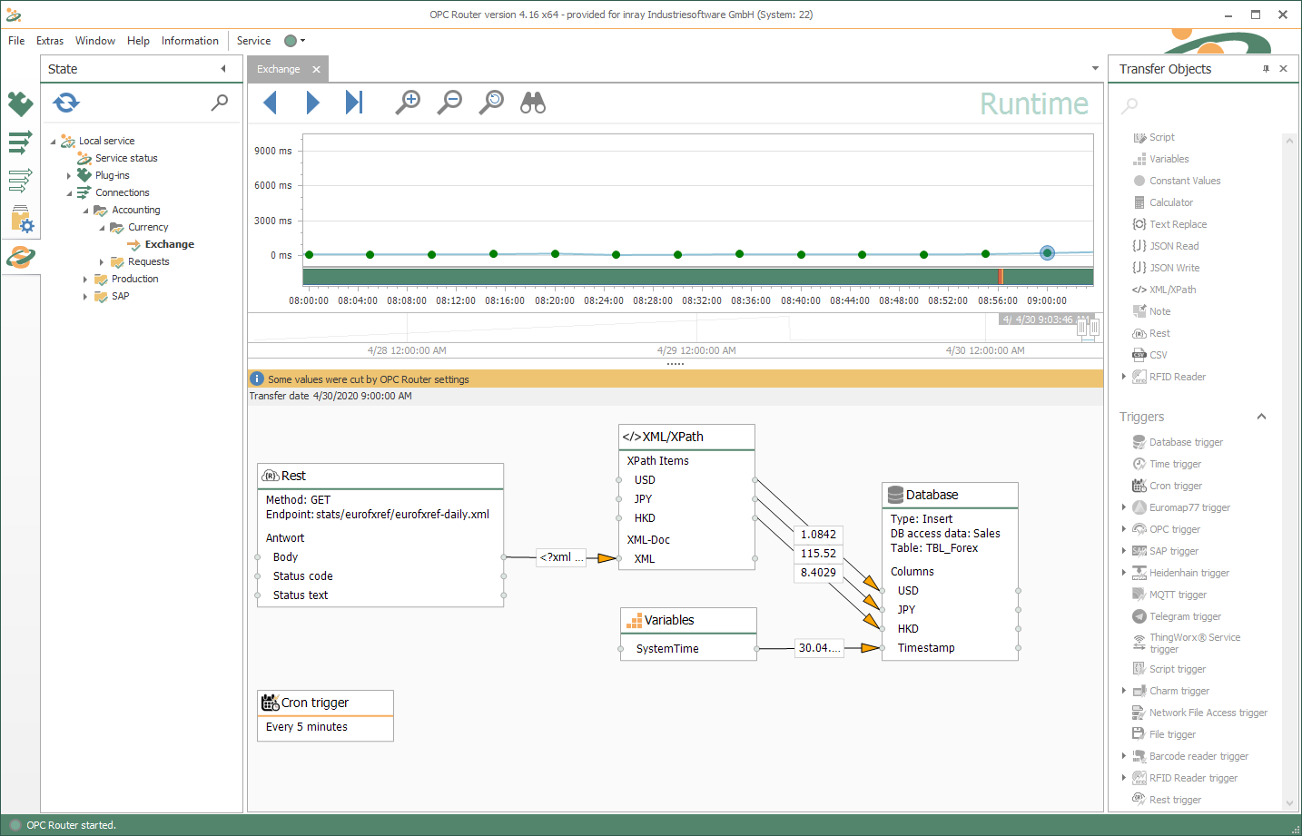Click the zoom out magnifier icon
This screenshot has height=836, width=1302.
tap(449, 103)
